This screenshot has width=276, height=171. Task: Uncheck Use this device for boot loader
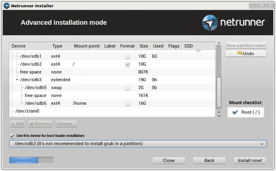coord(12,136)
